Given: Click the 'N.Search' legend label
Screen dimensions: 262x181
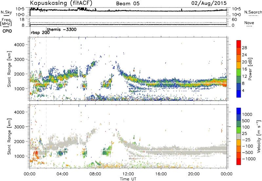Looking at the screenshot, I should point(253,12).
